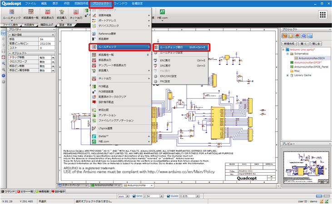Click the ERC実行 icon in submenu
This screenshot has width=332, height=204.
click(156, 60)
